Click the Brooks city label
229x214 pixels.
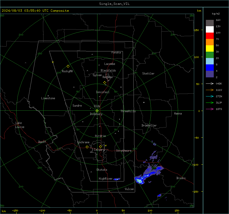point(181,178)
